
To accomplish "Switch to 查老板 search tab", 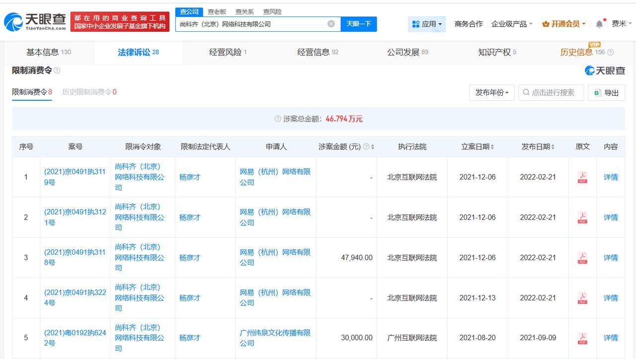I will click(217, 11).
